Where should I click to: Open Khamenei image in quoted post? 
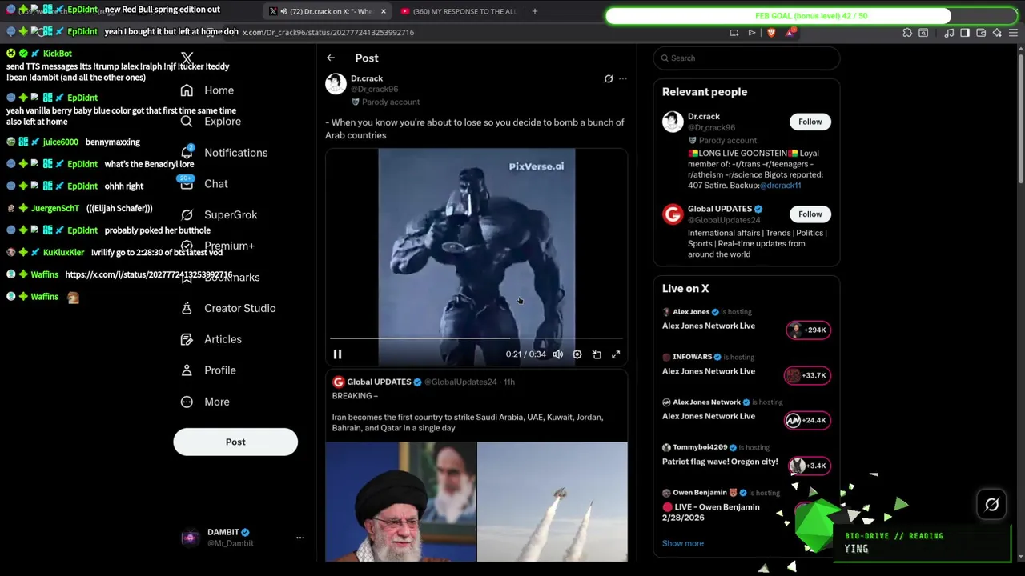coord(400,502)
